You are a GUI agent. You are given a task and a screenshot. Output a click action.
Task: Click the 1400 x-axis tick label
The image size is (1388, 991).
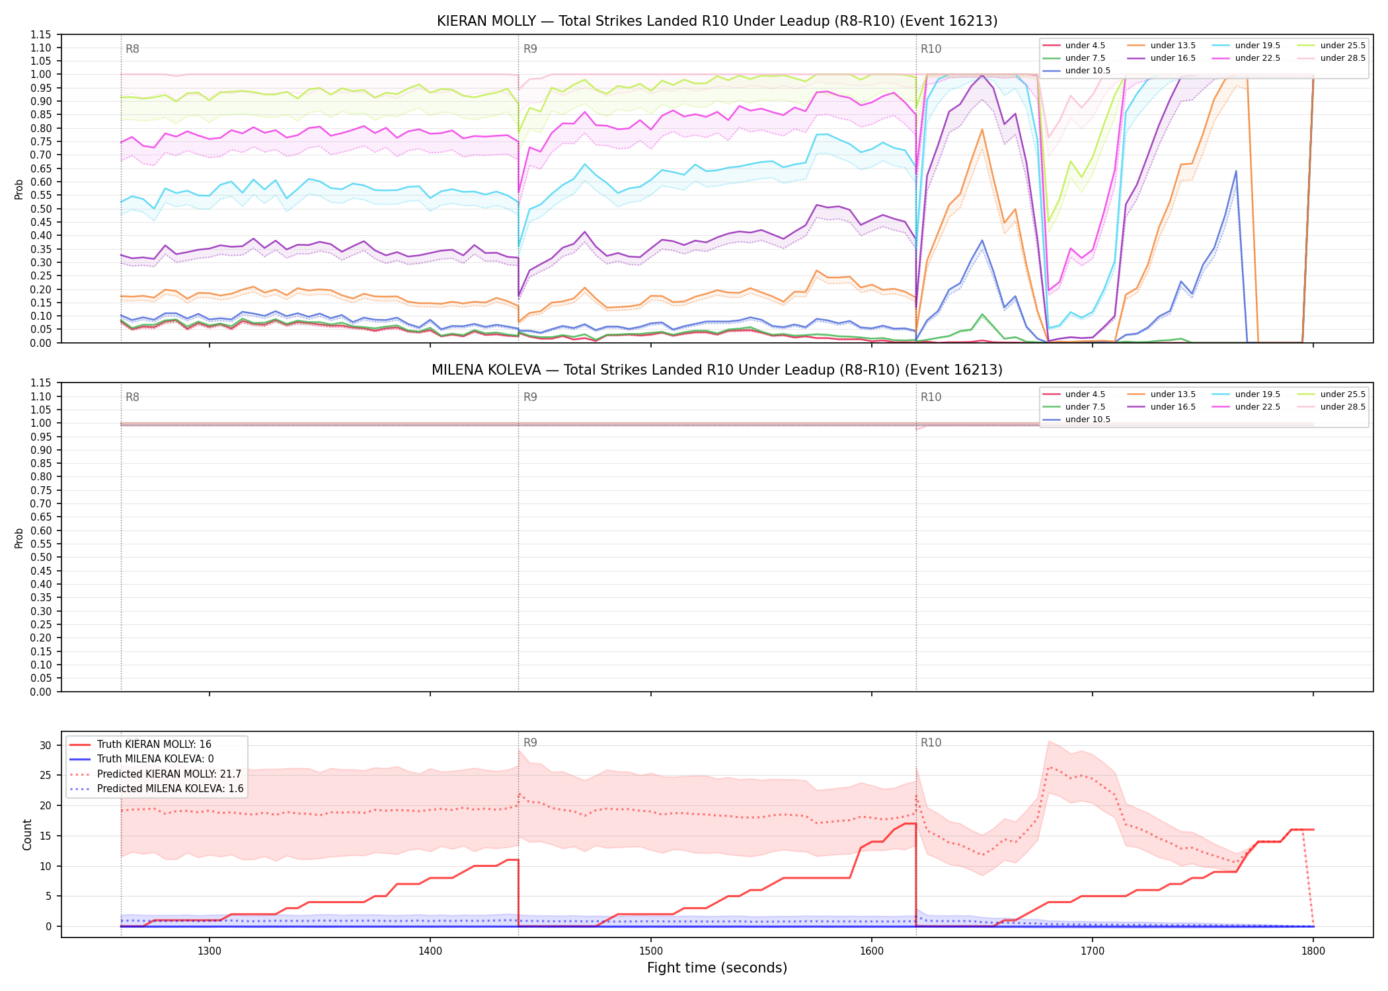coord(430,951)
